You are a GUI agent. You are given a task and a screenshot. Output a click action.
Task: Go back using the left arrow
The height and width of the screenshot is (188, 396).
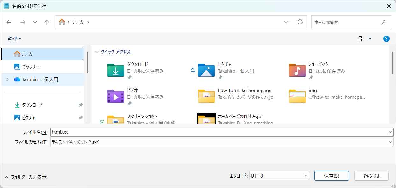pos(9,22)
